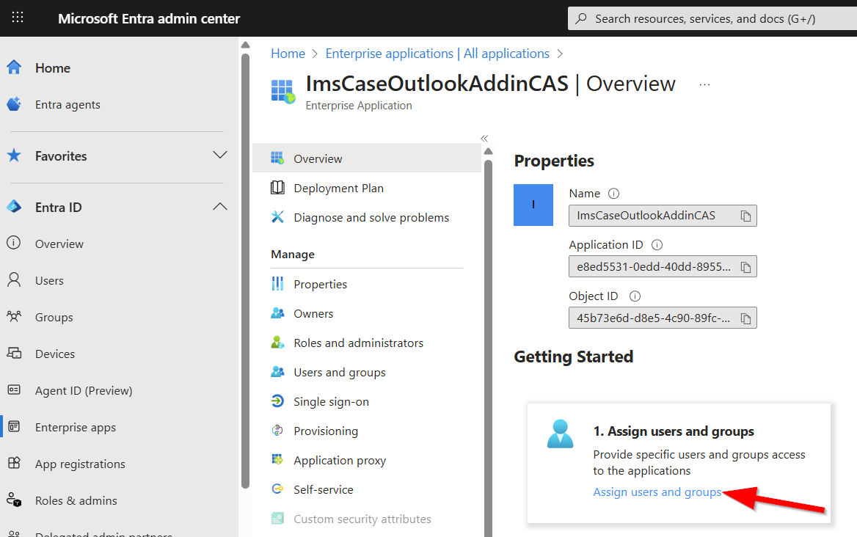Click the Roles & admins icon

click(14, 500)
